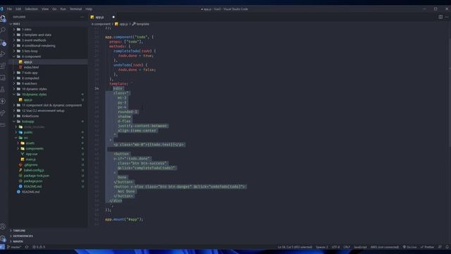Screen dimensions: 451x254
Task: Open the Remote Explorer activity icon
Action: (3, 78)
